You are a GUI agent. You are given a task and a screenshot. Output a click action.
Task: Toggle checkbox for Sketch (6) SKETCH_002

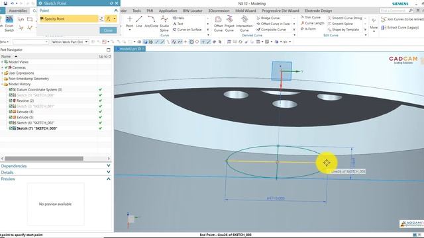click(11, 123)
